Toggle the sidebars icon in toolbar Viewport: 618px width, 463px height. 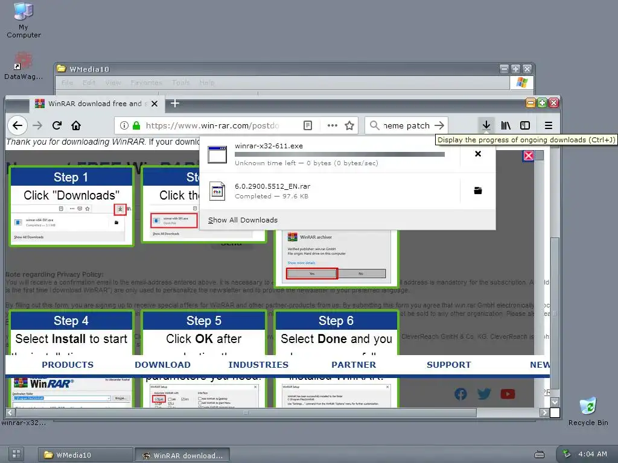525,125
